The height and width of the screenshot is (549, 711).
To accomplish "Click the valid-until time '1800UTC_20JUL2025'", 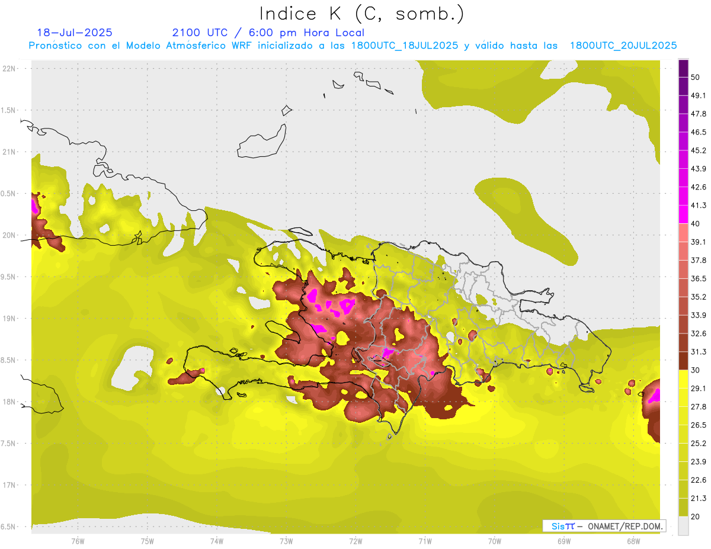I will (623, 46).
